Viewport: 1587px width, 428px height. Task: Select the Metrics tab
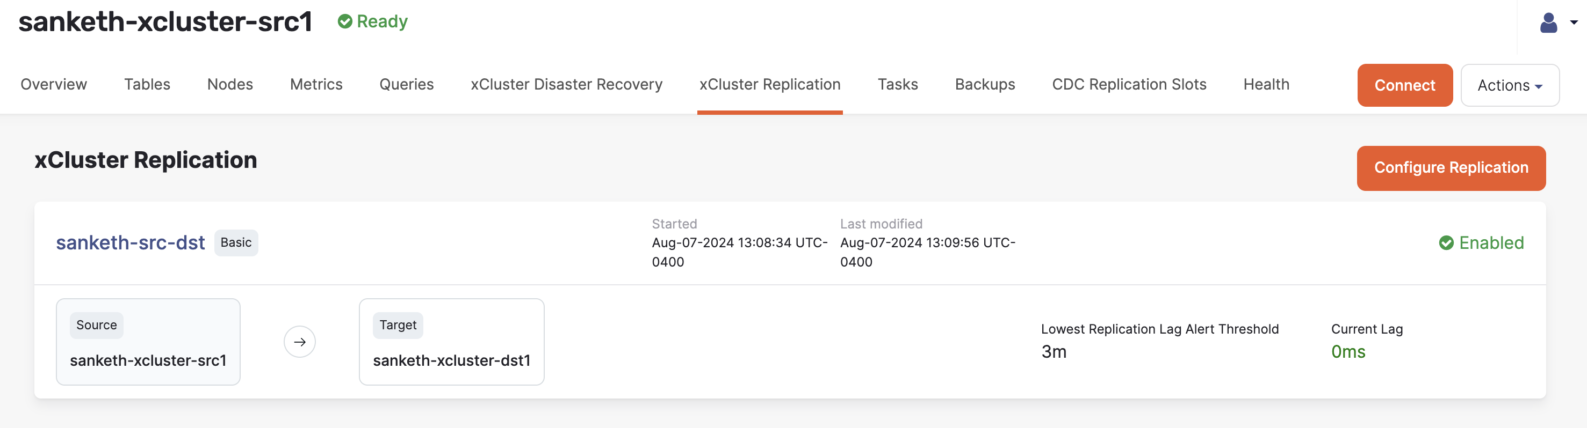pyautogui.click(x=316, y=84)
